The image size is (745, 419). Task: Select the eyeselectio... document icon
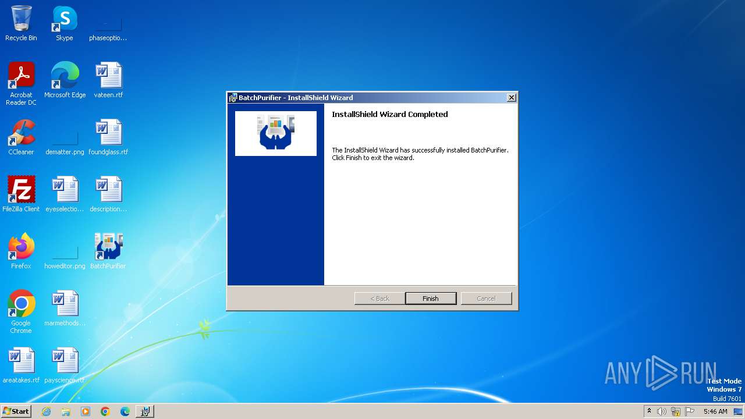click(65, 194)
